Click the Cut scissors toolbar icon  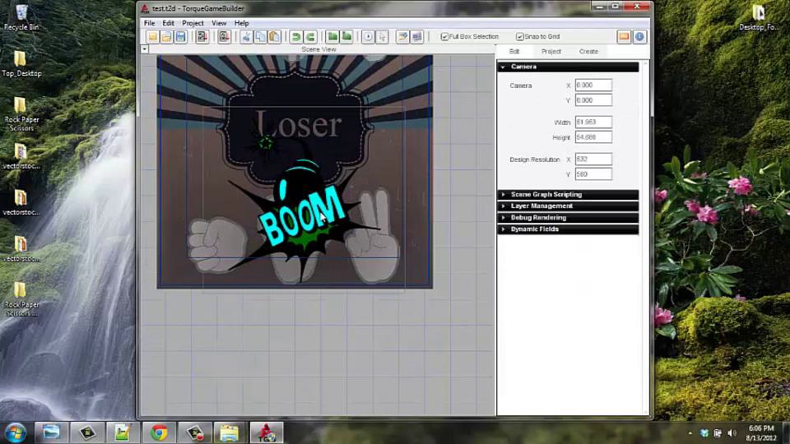[246, 37]
